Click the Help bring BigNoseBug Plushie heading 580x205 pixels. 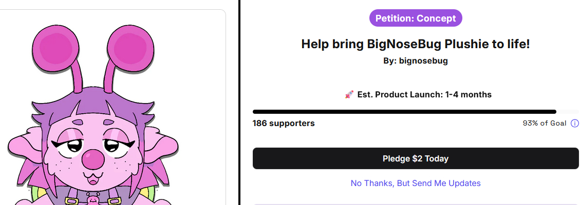click(415, 44)
